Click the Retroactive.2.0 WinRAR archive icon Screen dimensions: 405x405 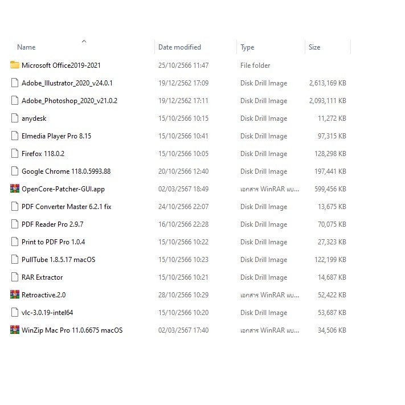point(15,294)
